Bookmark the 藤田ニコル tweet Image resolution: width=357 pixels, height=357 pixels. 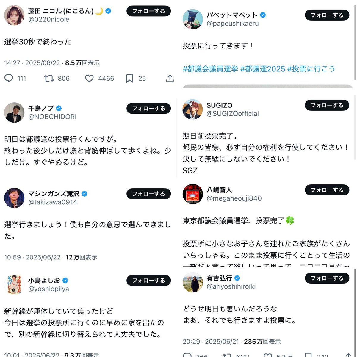tap(129, 78)
